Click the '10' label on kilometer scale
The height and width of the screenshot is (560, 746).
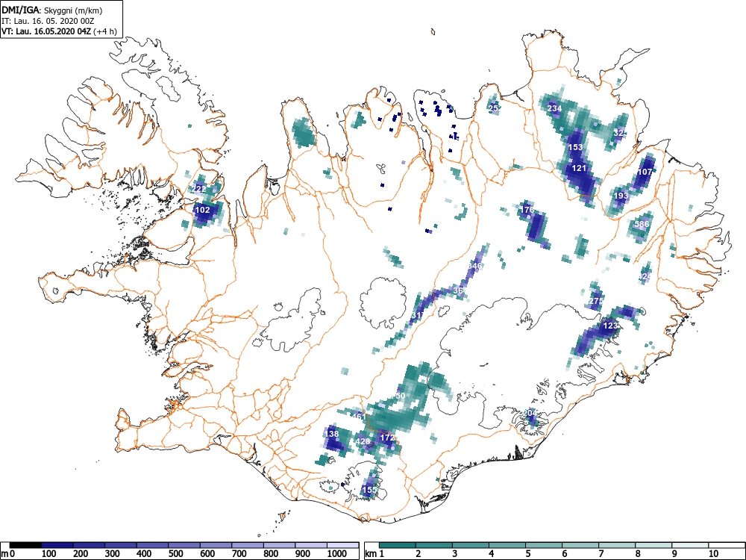[713, 553]
